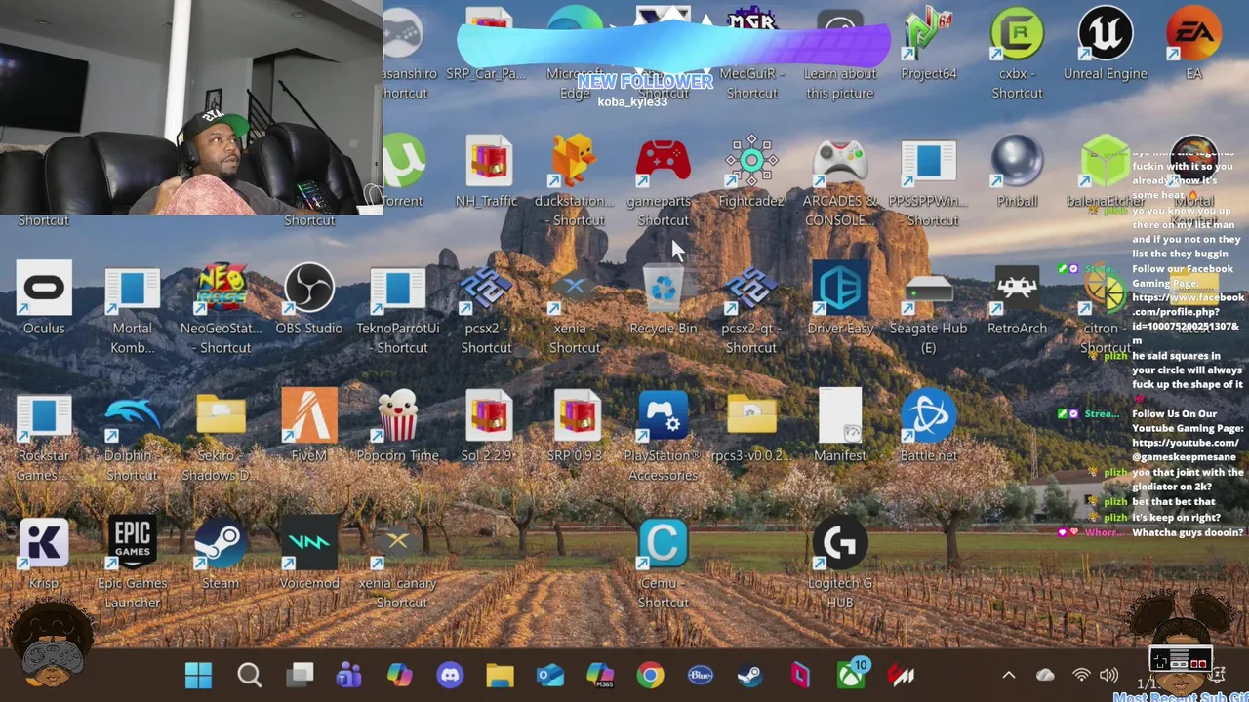The image size is (1249, 702).
Task: Open Task View in taskbar
Action: click(x=300, y=675)
